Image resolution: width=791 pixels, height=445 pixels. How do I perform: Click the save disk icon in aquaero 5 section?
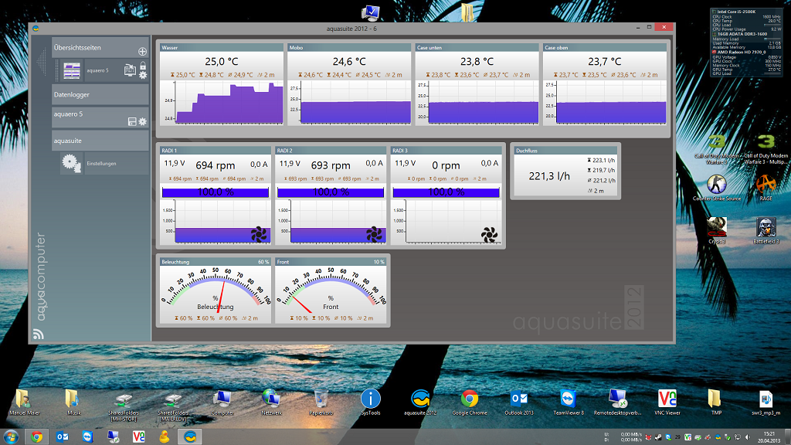coord(132,122)
